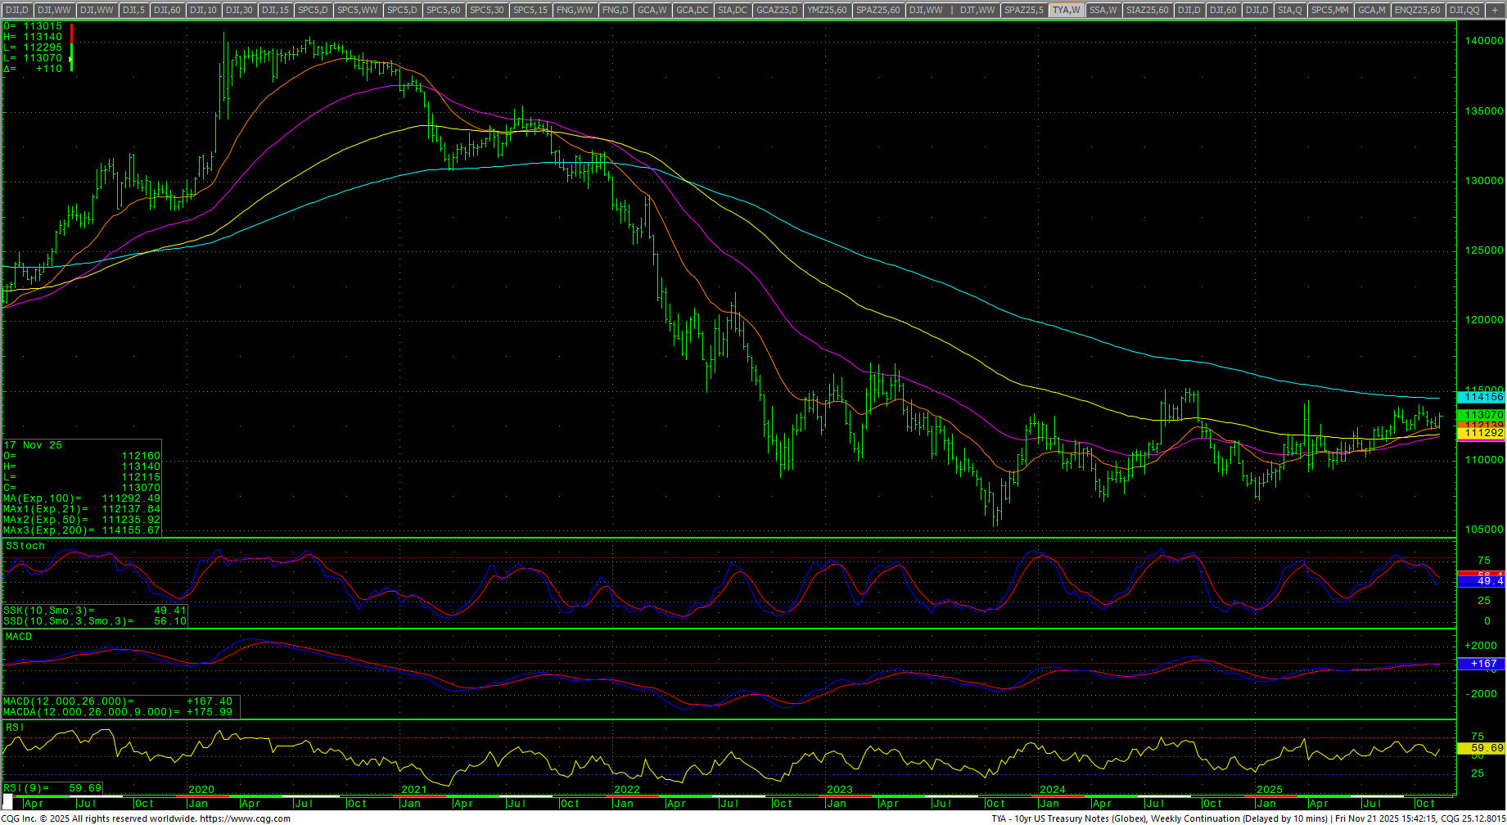Click the MA(Exp,100) value in the data box

131,498
